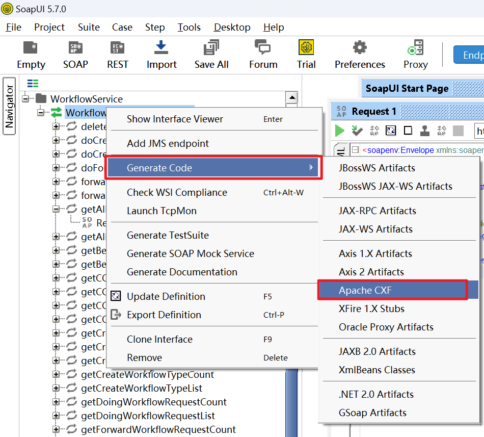Click the WorkflowService project folder icon
The width and height of the screenshot is (484, 437).
[x=41, y=98]
